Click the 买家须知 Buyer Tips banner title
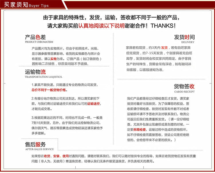 pyautogui.click(x=26, y=5)
